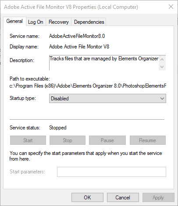Click the Start service button
Screen dimensions: 178x206
pyautogui.click(x=28, y=140)
